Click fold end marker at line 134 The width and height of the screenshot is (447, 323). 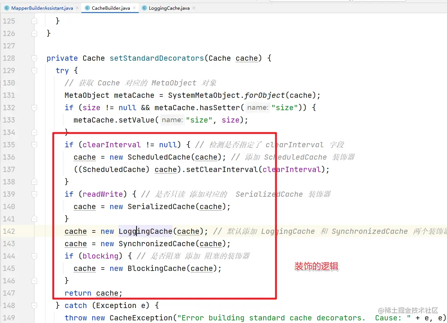pyautogui.click(x=34, y=132)
